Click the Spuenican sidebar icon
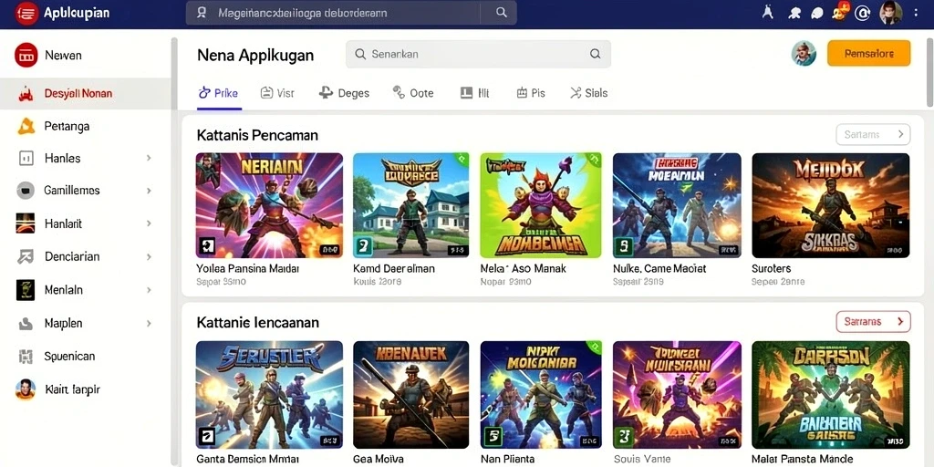 click(26, 357)
